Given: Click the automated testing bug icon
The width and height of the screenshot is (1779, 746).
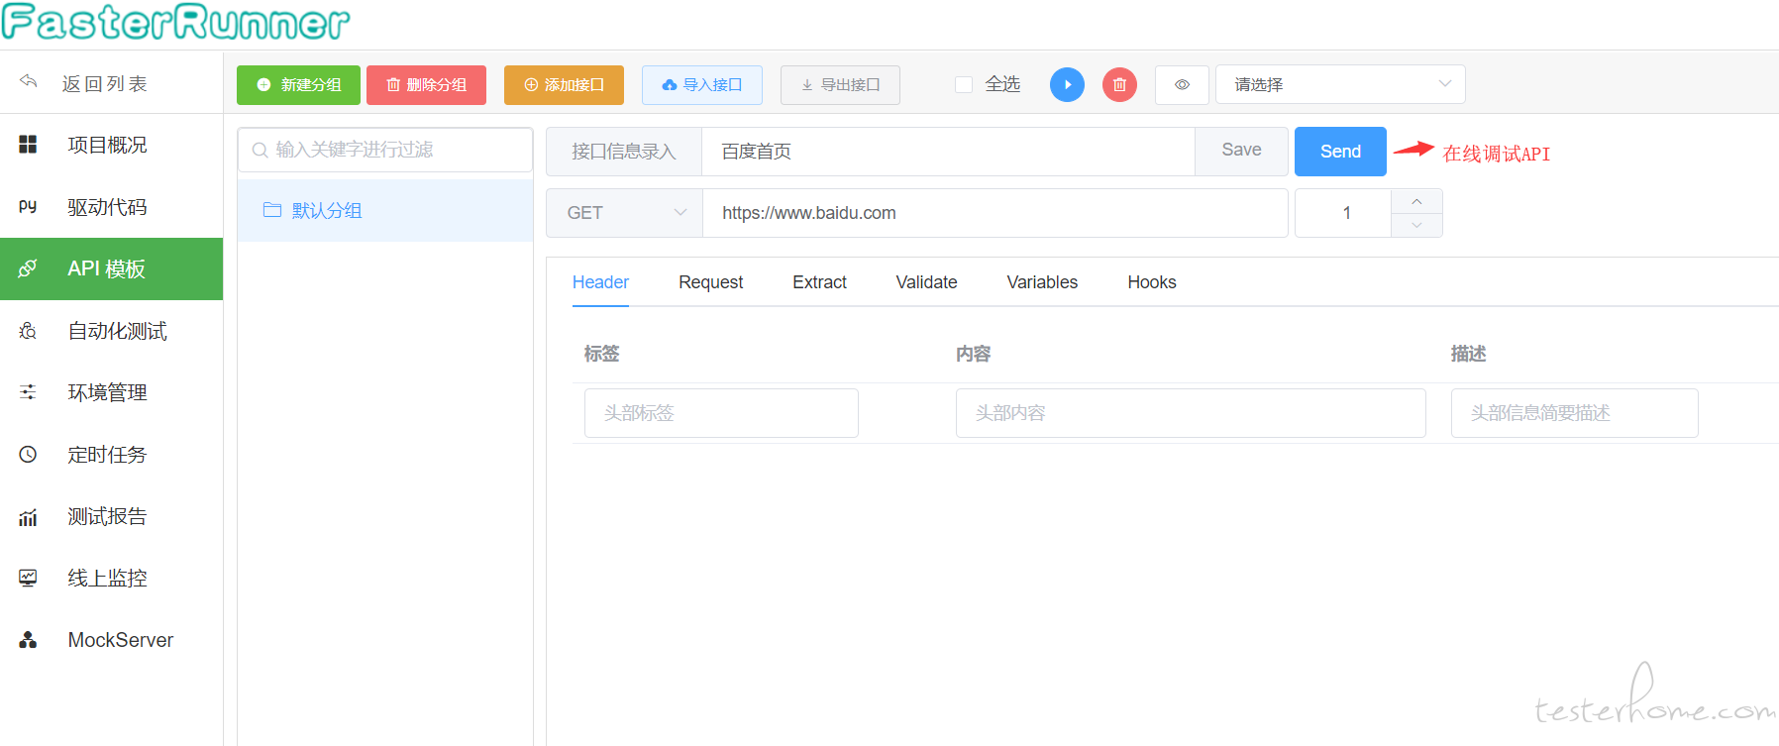Looking at the screenshot, I should pyautogui.click(x=28, y=331).
